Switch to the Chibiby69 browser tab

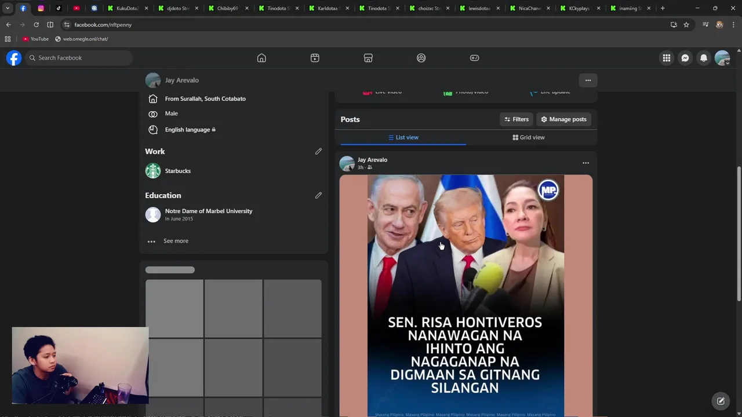227,8
